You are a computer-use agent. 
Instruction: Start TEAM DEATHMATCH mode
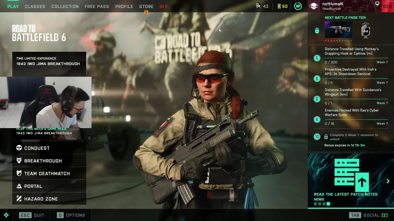coord(49,173)
